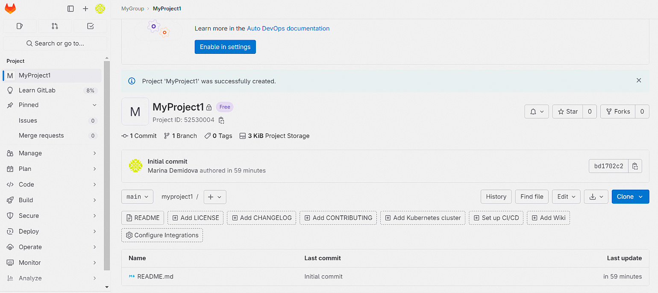Click Add CONTRIBUTING button

pos(338,218)
